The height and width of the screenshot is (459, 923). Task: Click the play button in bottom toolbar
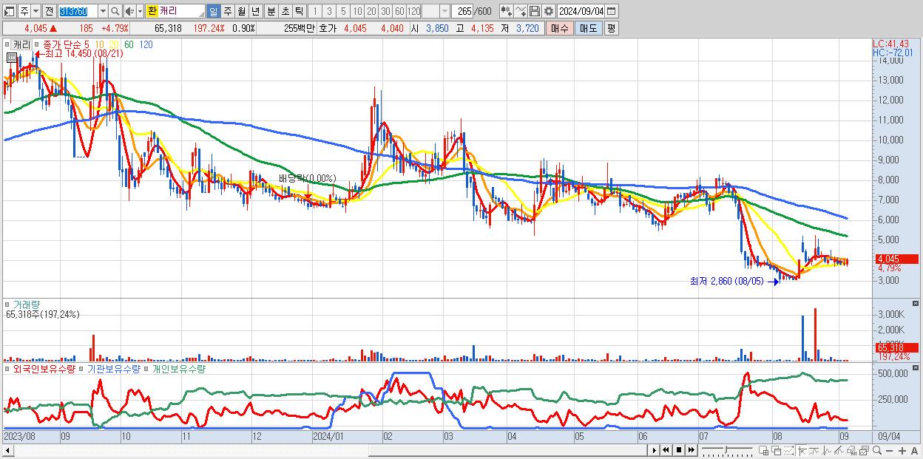[654, 450]
